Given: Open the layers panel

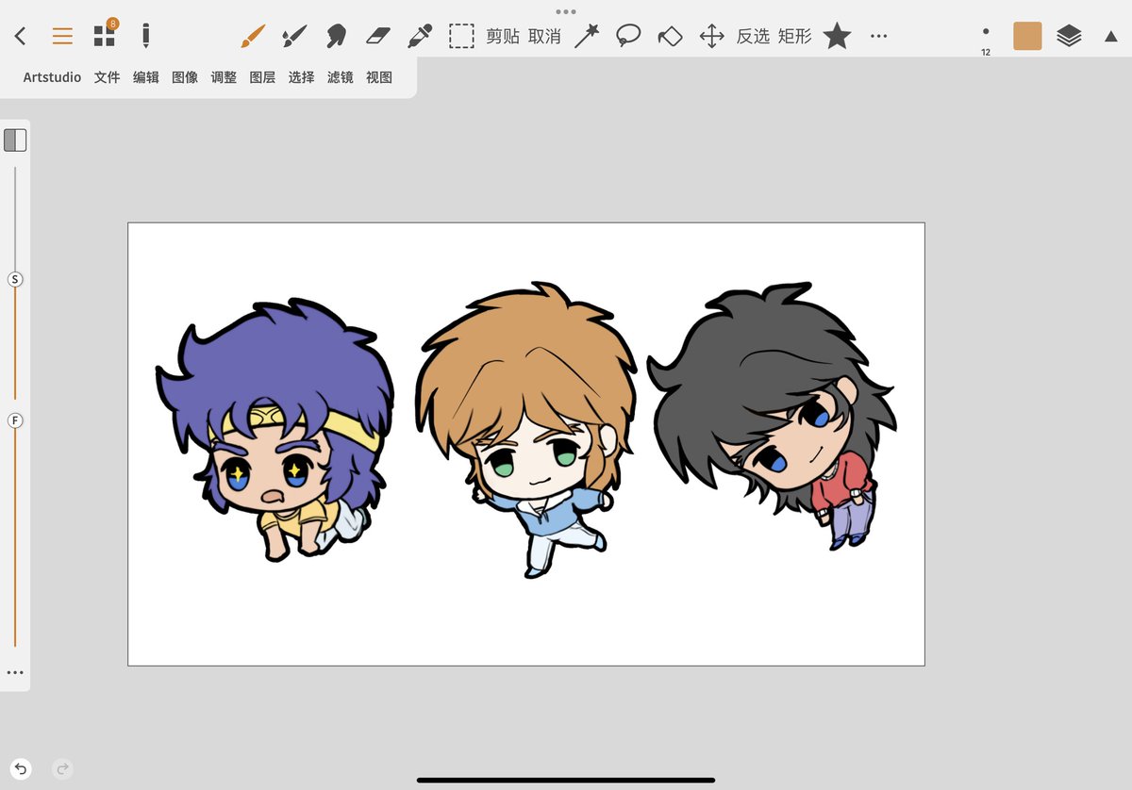Looking at the screenshot, I should 1069,37.
